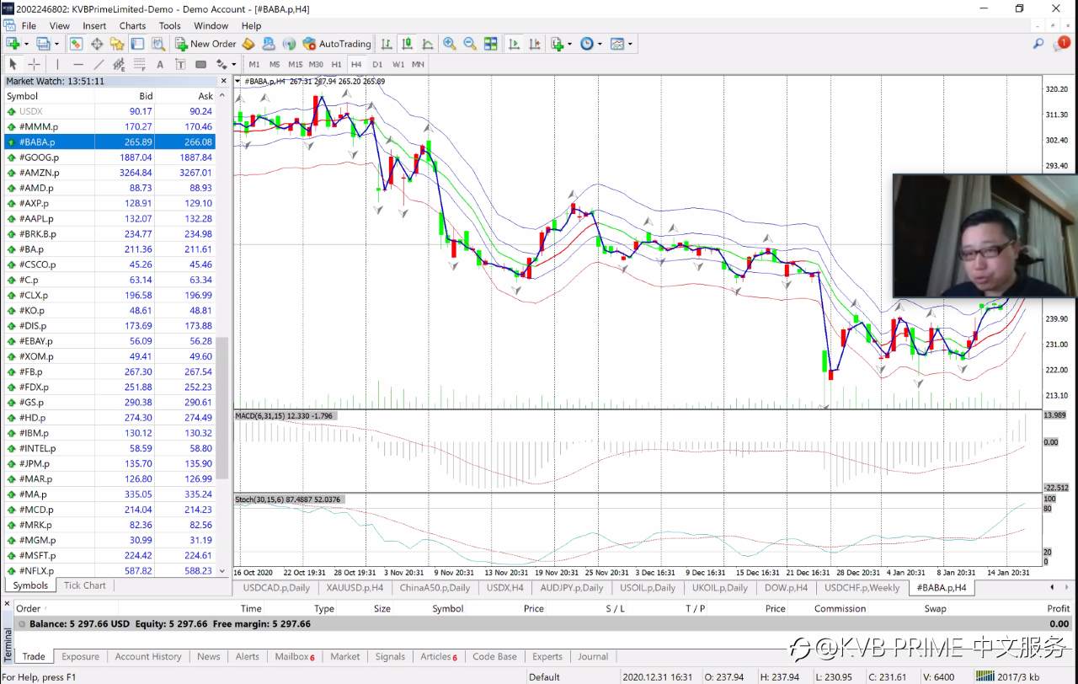Open the Tools menu
The height and width of the screenshot is (684, 1078).
point(169,25)
